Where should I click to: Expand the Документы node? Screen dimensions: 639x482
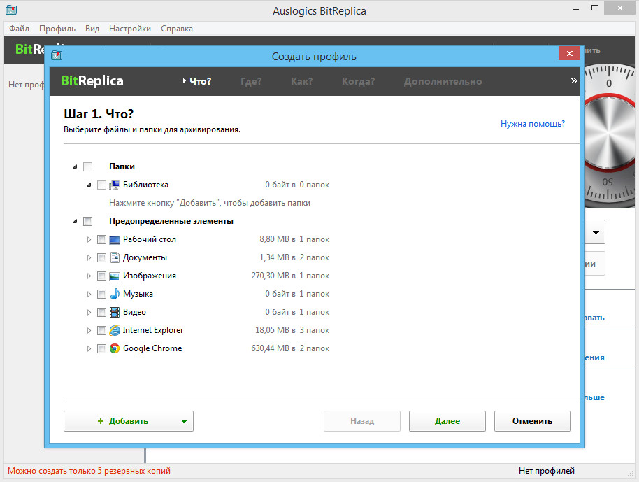pyautogui.click(x=89, y=257)
